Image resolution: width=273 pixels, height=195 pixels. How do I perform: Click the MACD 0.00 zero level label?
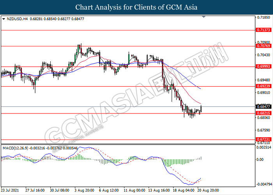(x=261, y=160)
